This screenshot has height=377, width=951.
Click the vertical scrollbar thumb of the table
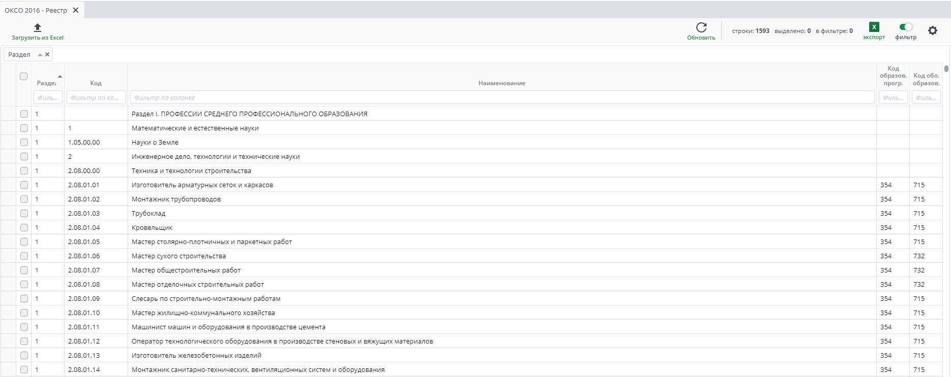[946, 68]
